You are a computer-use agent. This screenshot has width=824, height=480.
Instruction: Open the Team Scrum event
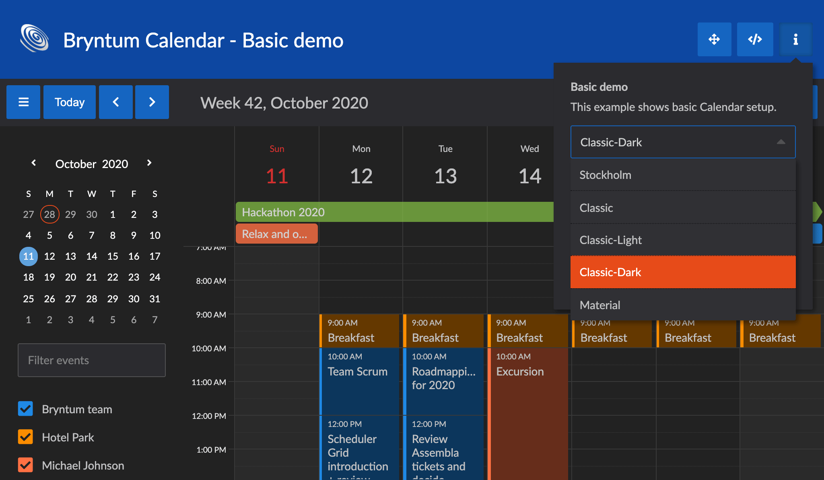[360, 381]
